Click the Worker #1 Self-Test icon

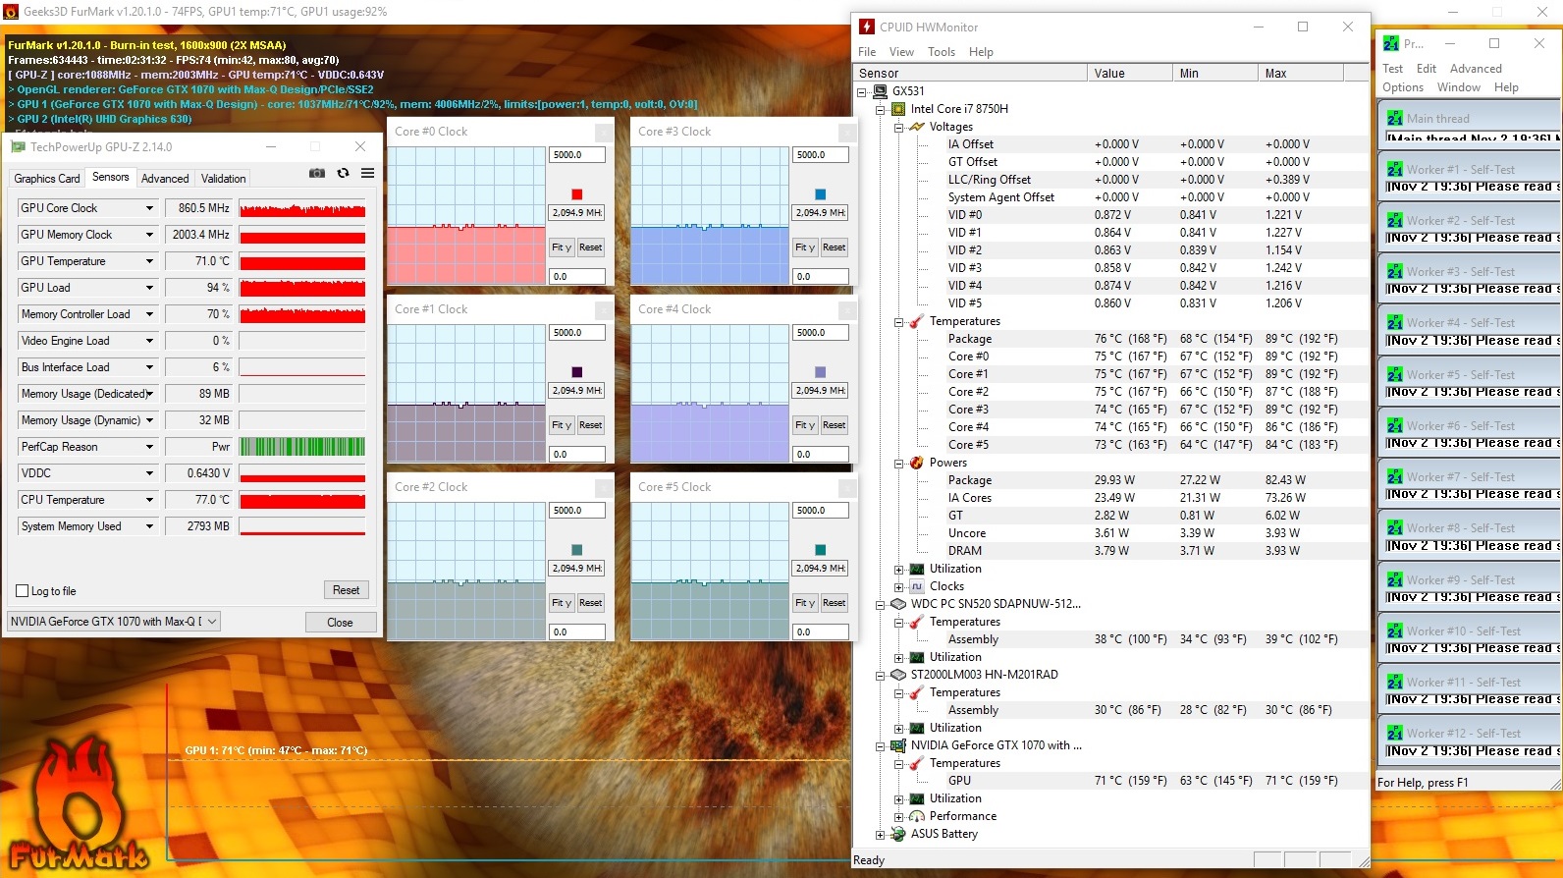point(1395,169)
